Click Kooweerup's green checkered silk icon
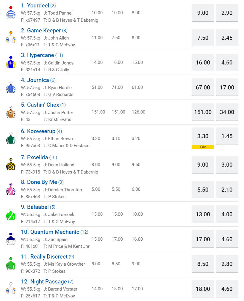The height and width of the screenshot is (301, 244). (11, 138)
